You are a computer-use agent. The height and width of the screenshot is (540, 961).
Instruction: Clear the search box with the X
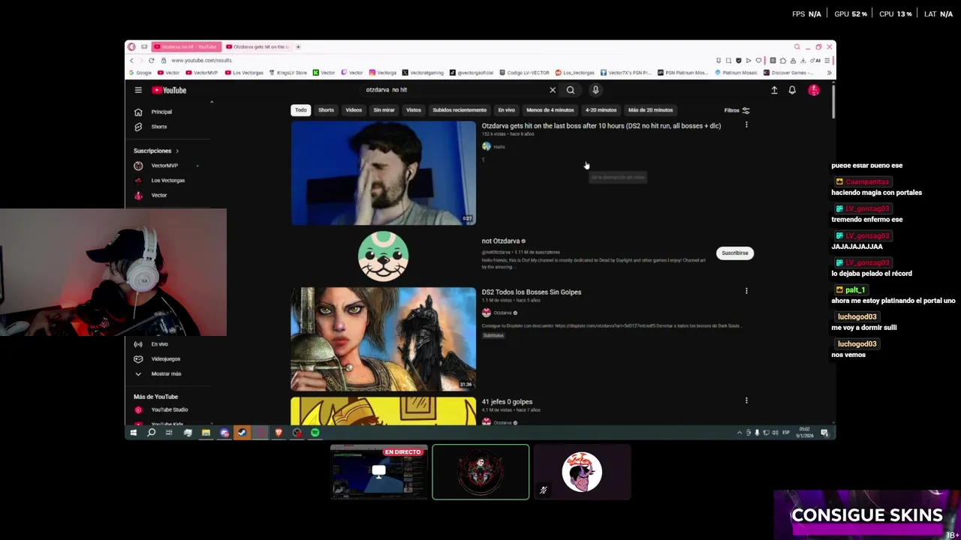pos(553,90)
